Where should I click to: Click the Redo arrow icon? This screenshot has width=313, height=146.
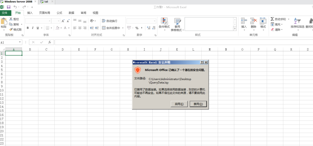pos(24,7)
